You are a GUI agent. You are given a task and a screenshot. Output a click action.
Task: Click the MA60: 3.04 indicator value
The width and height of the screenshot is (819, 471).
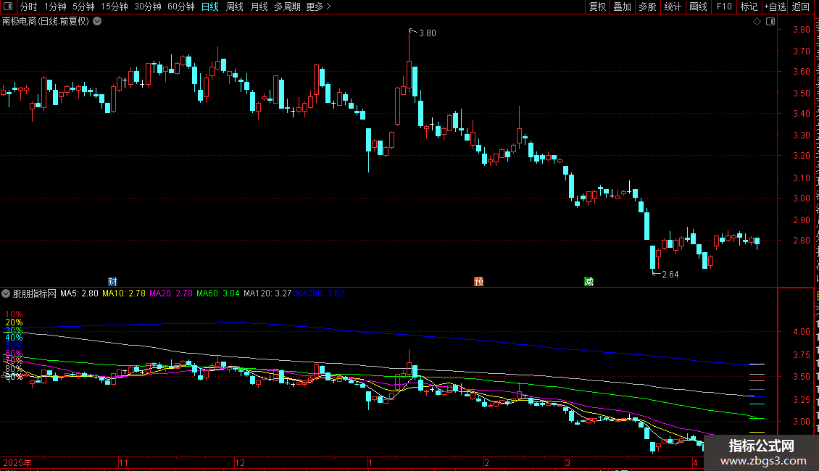click(218, 293)
